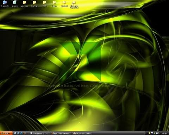The height and width of the screenshot is (135, 169).
Task: Click first Quick Launch icon beside Start
Action: tap(15, 133)
